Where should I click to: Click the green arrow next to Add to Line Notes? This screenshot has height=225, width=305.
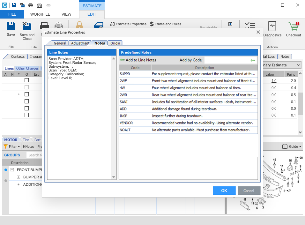pos(122,60)
